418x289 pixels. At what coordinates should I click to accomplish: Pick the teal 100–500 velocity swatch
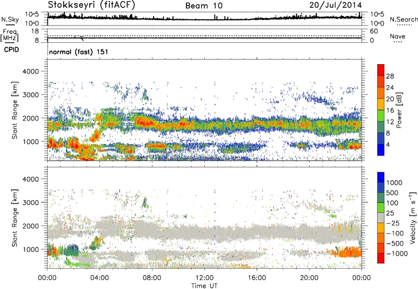[x=381, y=198]
